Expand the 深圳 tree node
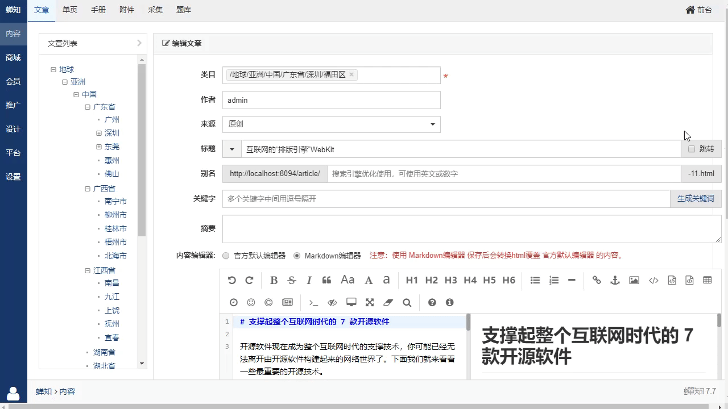Image resolution: width=728 pixels, height=409 pixels. tap(99, 133)
